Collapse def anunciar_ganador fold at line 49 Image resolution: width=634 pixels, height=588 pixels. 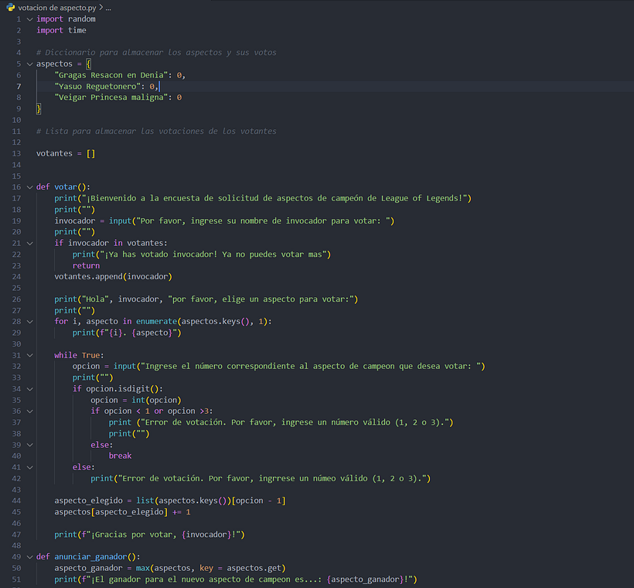(x=29, y=557)
